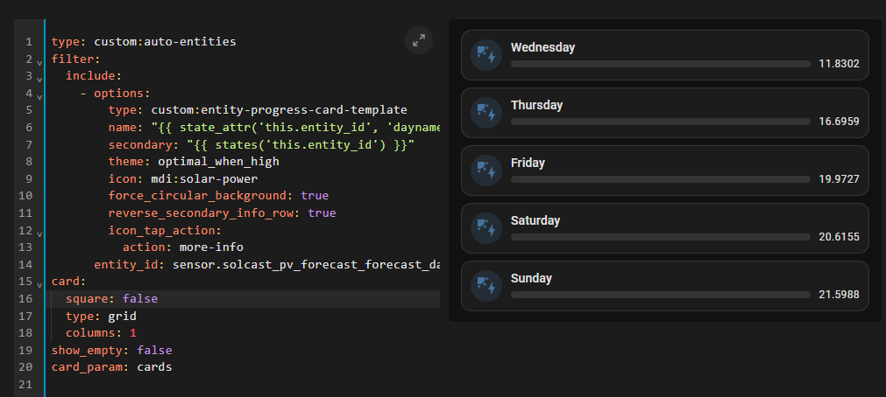The height and width of the screenshot is (397, 886).
Task: Open the Sunday forecast card title
Action: pos(531,278)
